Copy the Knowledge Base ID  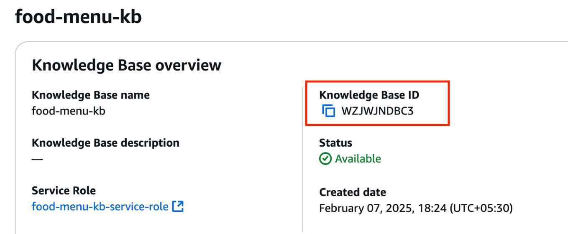coord(329,111)
